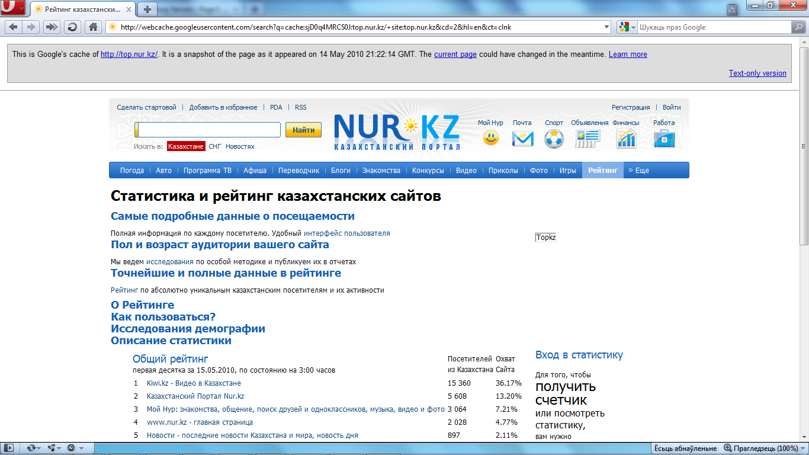This screenshot has width=809, height=455.
Task: Click Сделать стартовой link
Action: coord(146,108)
